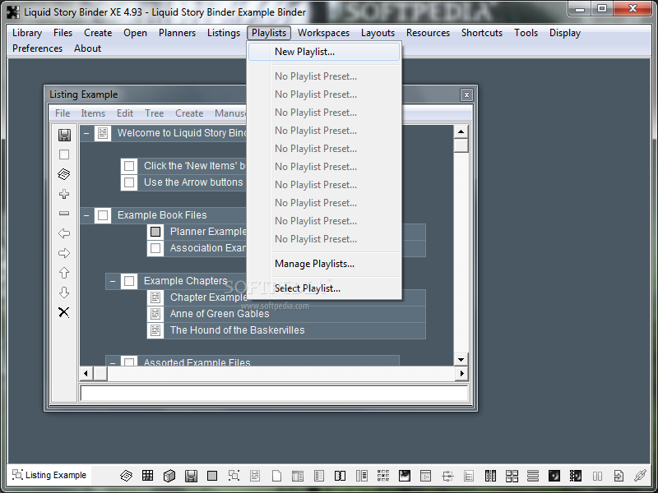The image size is (658, 493).
Task: Toggle the Example Book Files checkbox
Action: [x=103, y=215]
